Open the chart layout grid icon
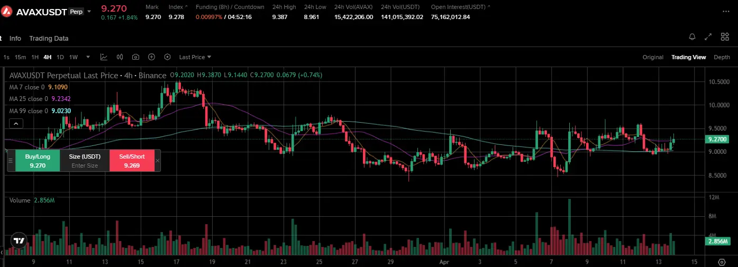Image resolution: width=738 pixels, height=267 pixels. pos(725,37)
